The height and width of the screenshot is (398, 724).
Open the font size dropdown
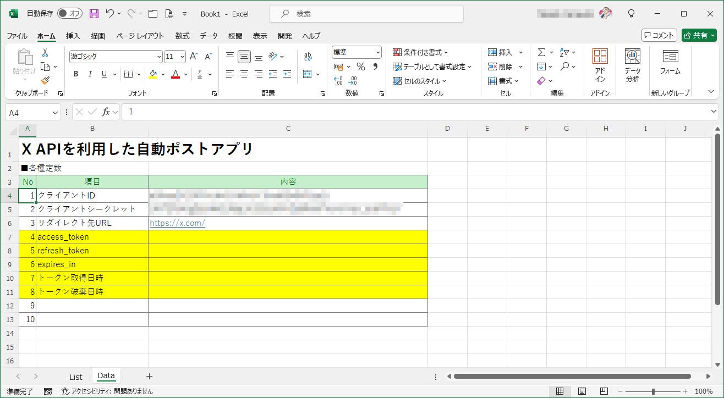tap(183, 57)
